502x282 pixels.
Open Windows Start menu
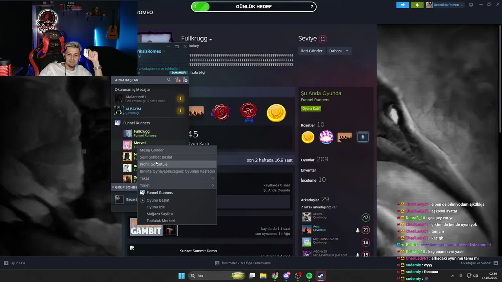182,276
